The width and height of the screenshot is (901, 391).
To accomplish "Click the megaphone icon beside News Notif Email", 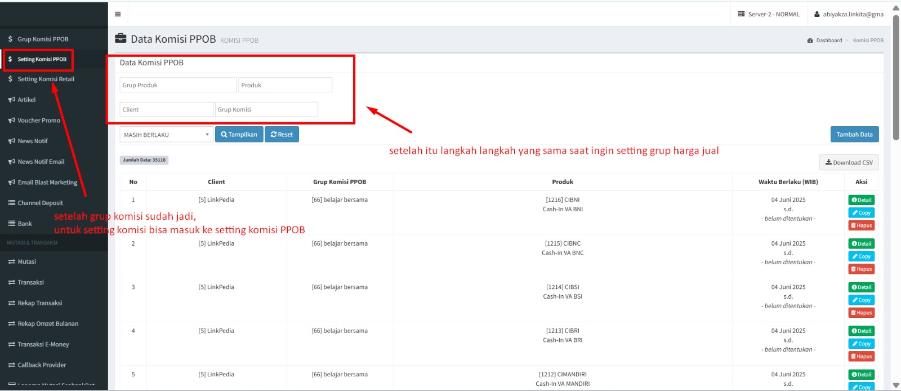I will click(x=11, y=162).
